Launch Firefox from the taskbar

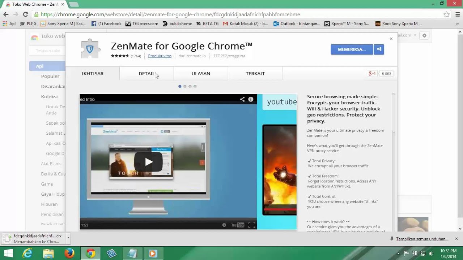[x=69, y=253]
